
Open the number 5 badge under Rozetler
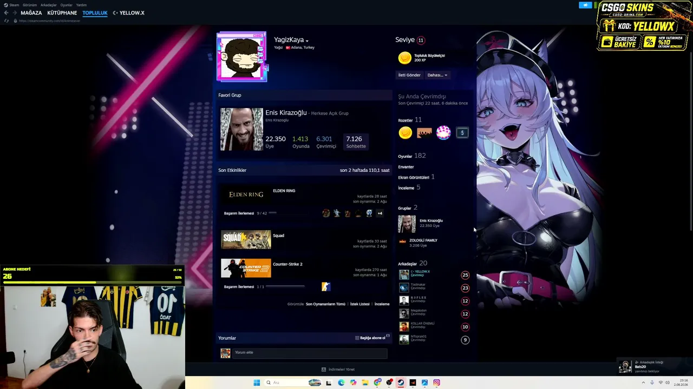(462, 133)
